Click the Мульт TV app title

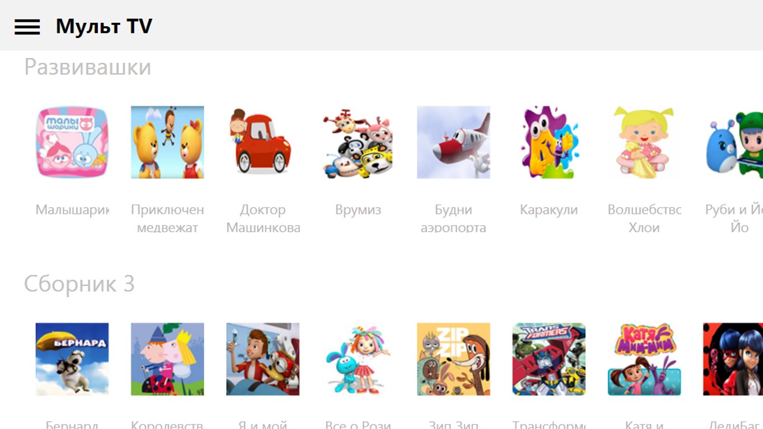104,26
